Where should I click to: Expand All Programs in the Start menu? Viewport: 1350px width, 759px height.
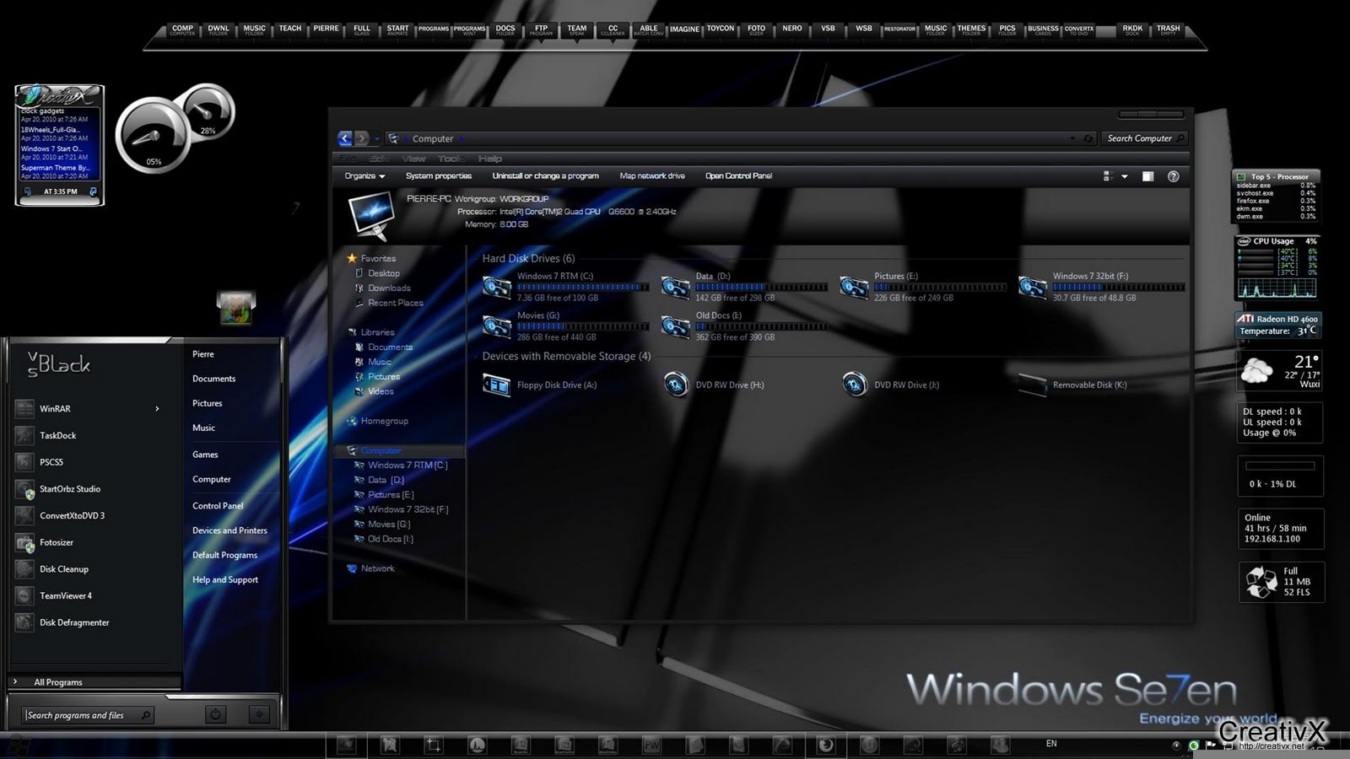click(94, 681)
